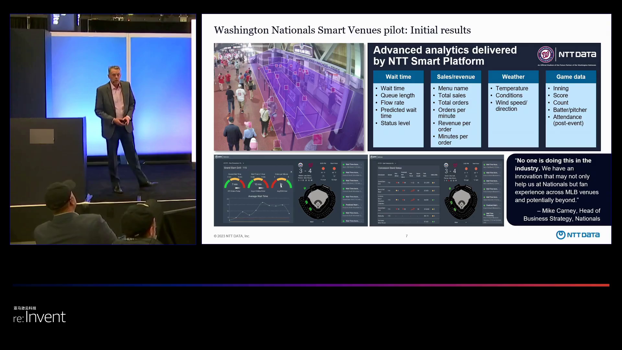This screenshot has width=622, height=350.
Task: Click the 'Predicted wait time' bullet
Action: tap(398, 113)
